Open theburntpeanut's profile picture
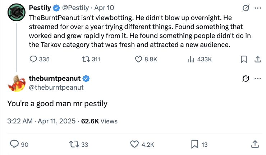266x155 pixels. tap(15, 83)
